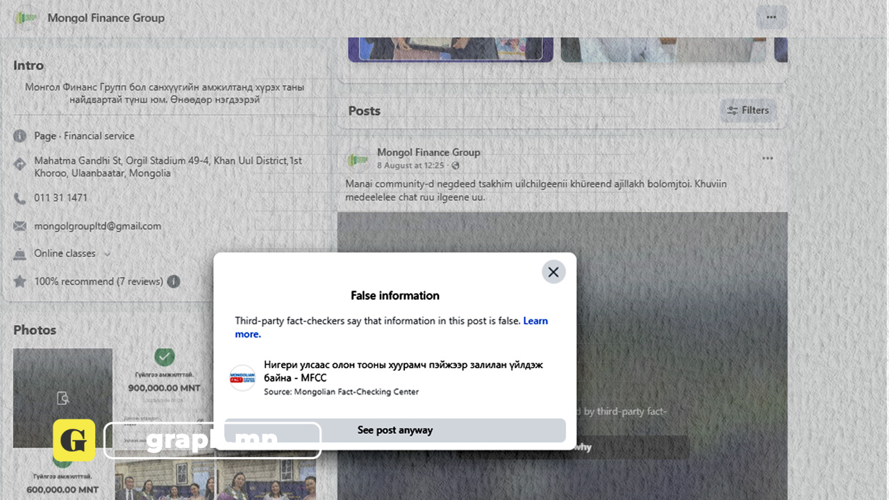Click the post author's profile picture
889x500 pixels.
(357, 160)
